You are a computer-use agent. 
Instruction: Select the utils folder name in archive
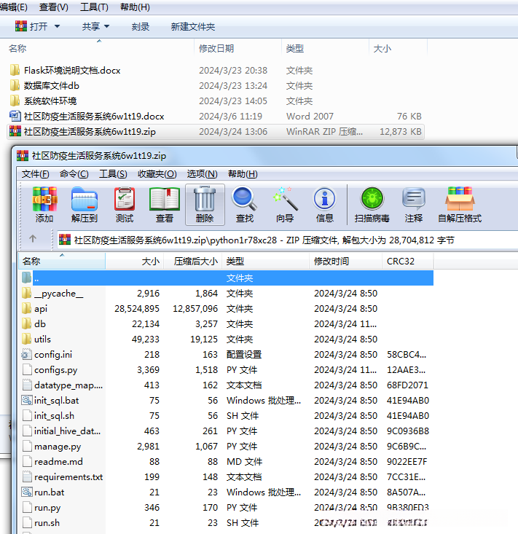42,339
